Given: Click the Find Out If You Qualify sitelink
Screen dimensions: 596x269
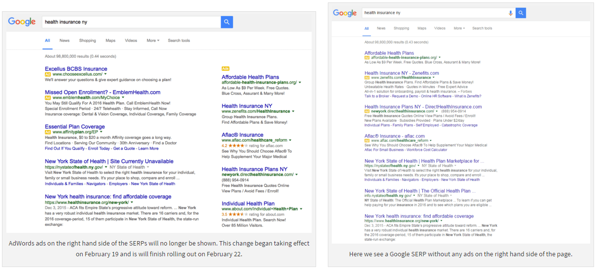Looking at the screenshot, I should coord(64,148).
